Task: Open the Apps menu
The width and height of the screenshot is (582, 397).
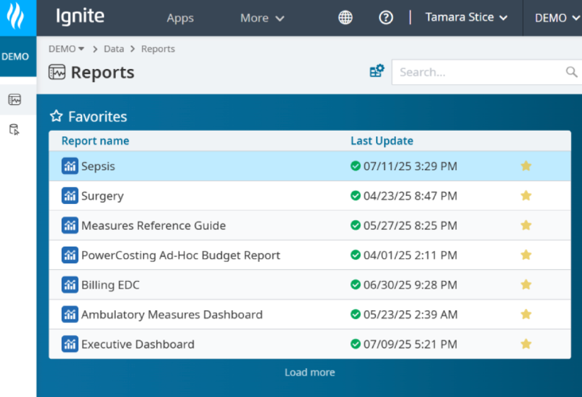Action: [x=180, y=18]
